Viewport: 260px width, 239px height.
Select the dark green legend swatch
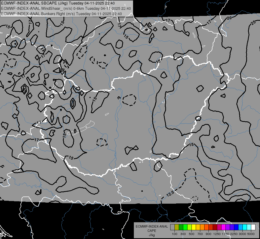tap(181, 227)
